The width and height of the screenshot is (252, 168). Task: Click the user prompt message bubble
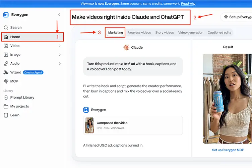[x=133, y=66]
